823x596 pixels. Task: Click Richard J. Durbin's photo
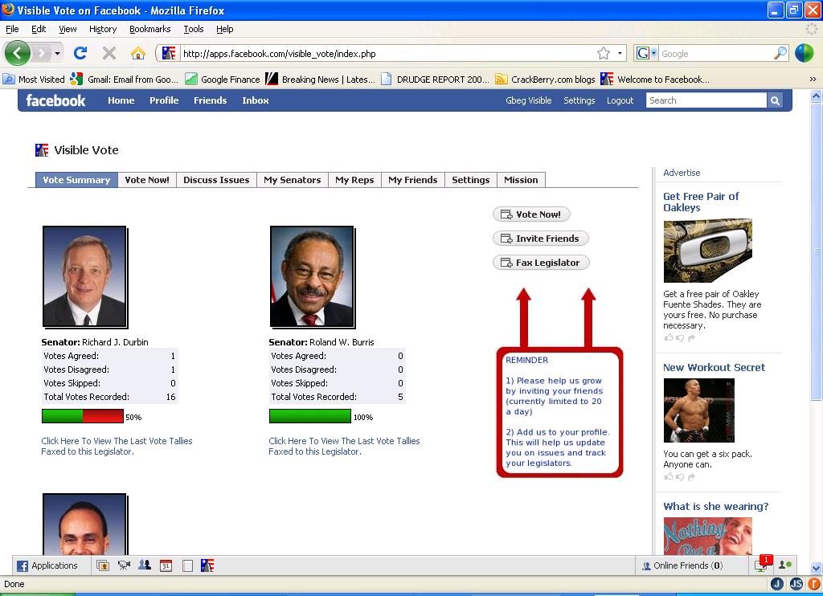[84, 276]
